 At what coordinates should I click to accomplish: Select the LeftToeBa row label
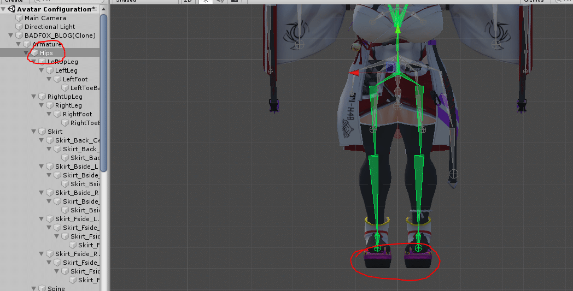(x=85, y=88)
